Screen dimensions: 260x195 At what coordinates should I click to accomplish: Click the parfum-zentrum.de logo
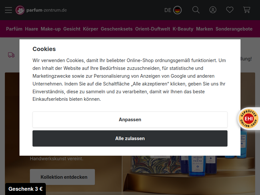point(41,10)
